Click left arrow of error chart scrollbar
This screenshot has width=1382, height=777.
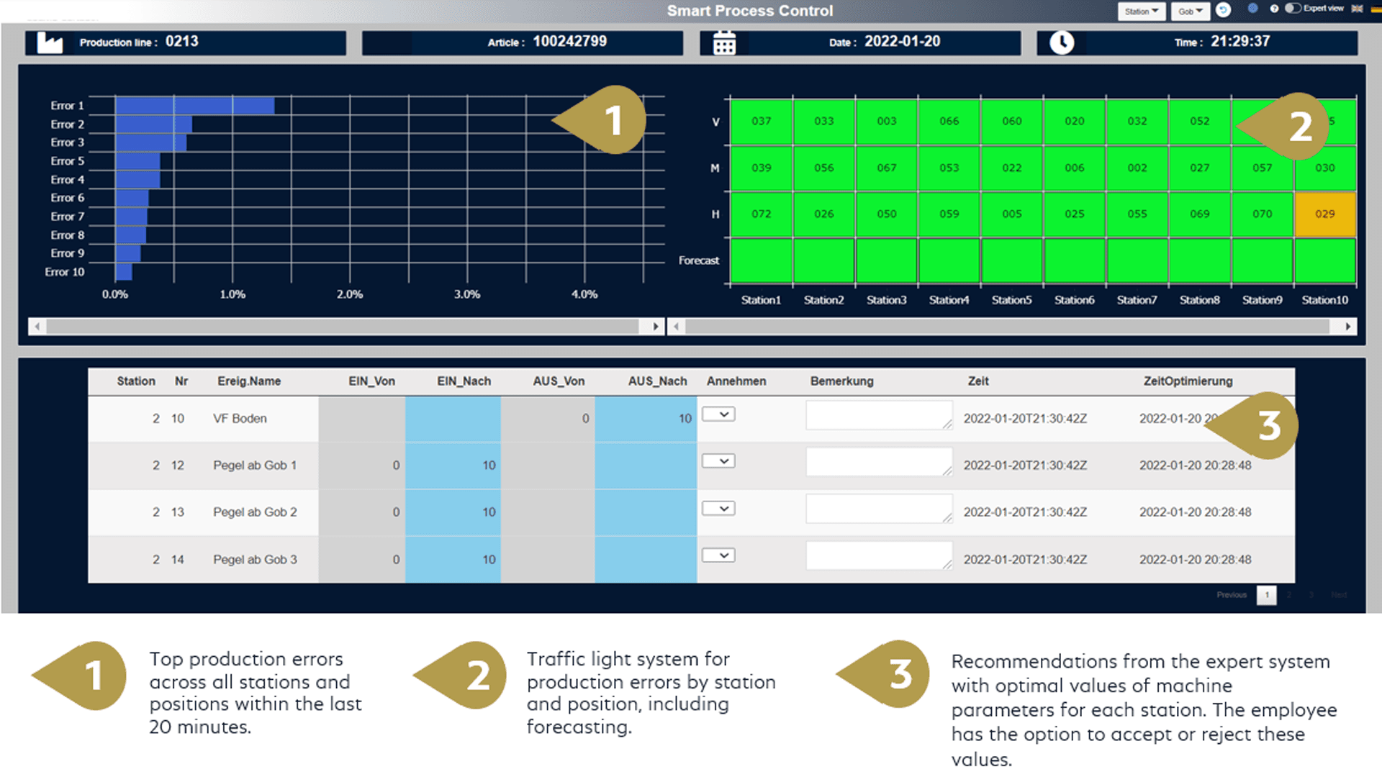37,327
